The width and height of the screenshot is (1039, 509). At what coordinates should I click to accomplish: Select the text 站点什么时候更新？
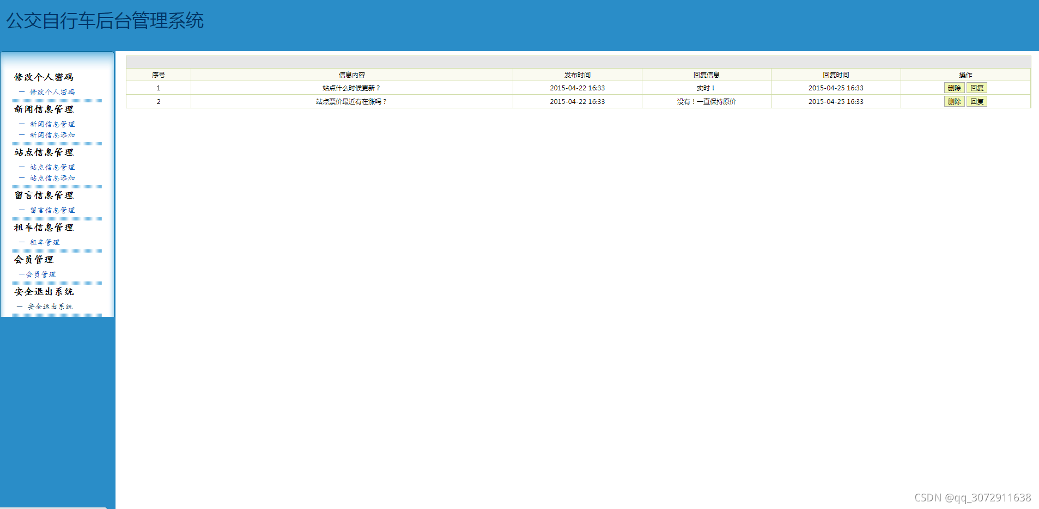click(x=351, y=88)
